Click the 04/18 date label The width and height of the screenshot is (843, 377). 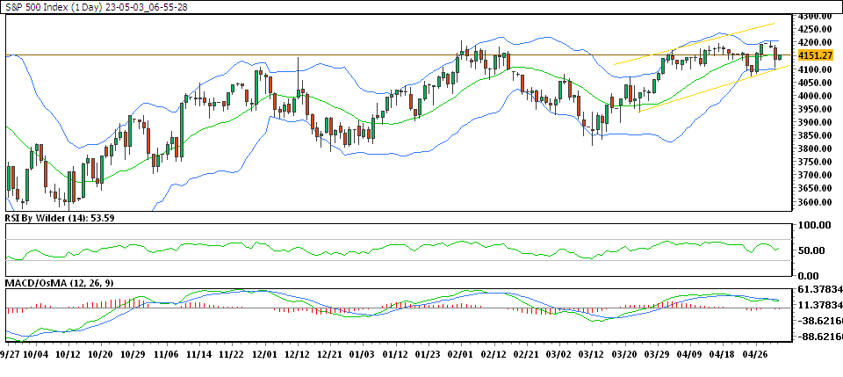point(724,355)
